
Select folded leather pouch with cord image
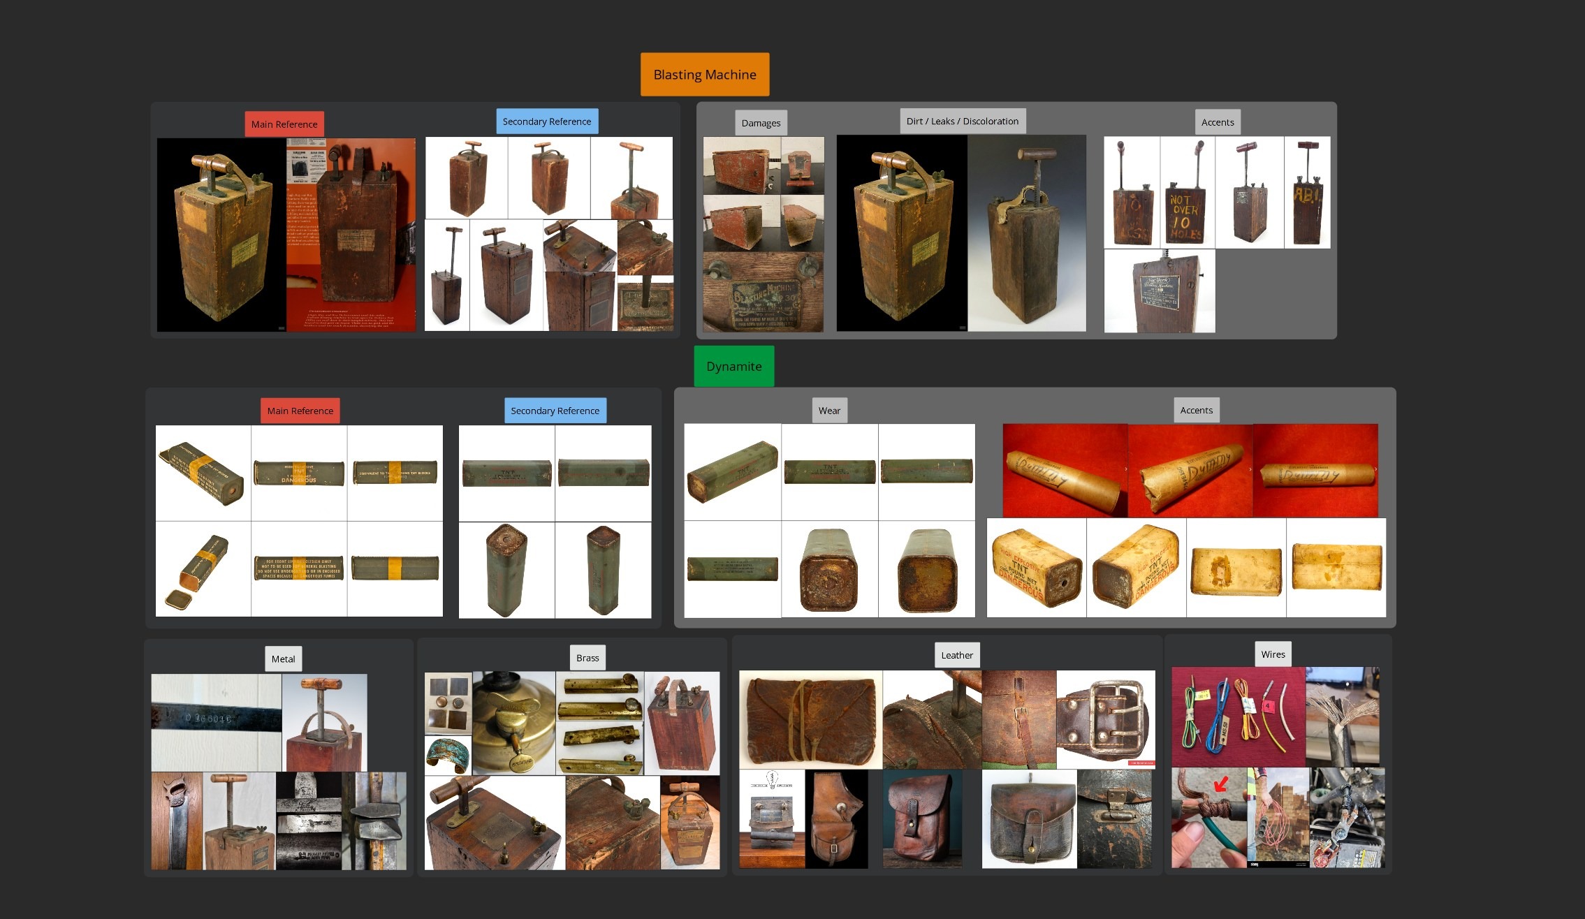pyautogui.click(x=811, y=720)
